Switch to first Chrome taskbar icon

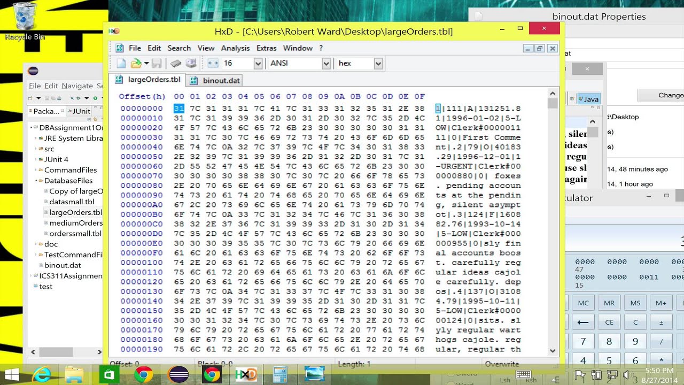(x=143, y=374)
